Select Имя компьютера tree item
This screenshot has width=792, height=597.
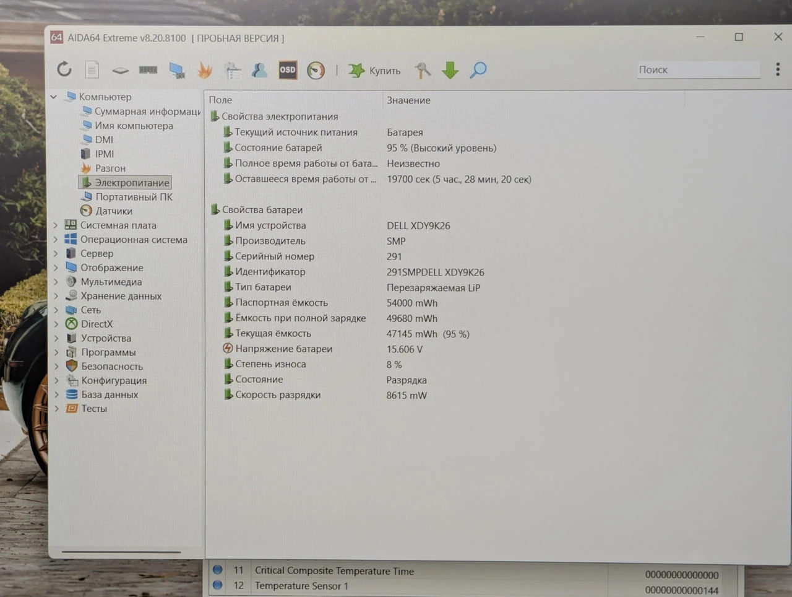click(x=127, y=126)
